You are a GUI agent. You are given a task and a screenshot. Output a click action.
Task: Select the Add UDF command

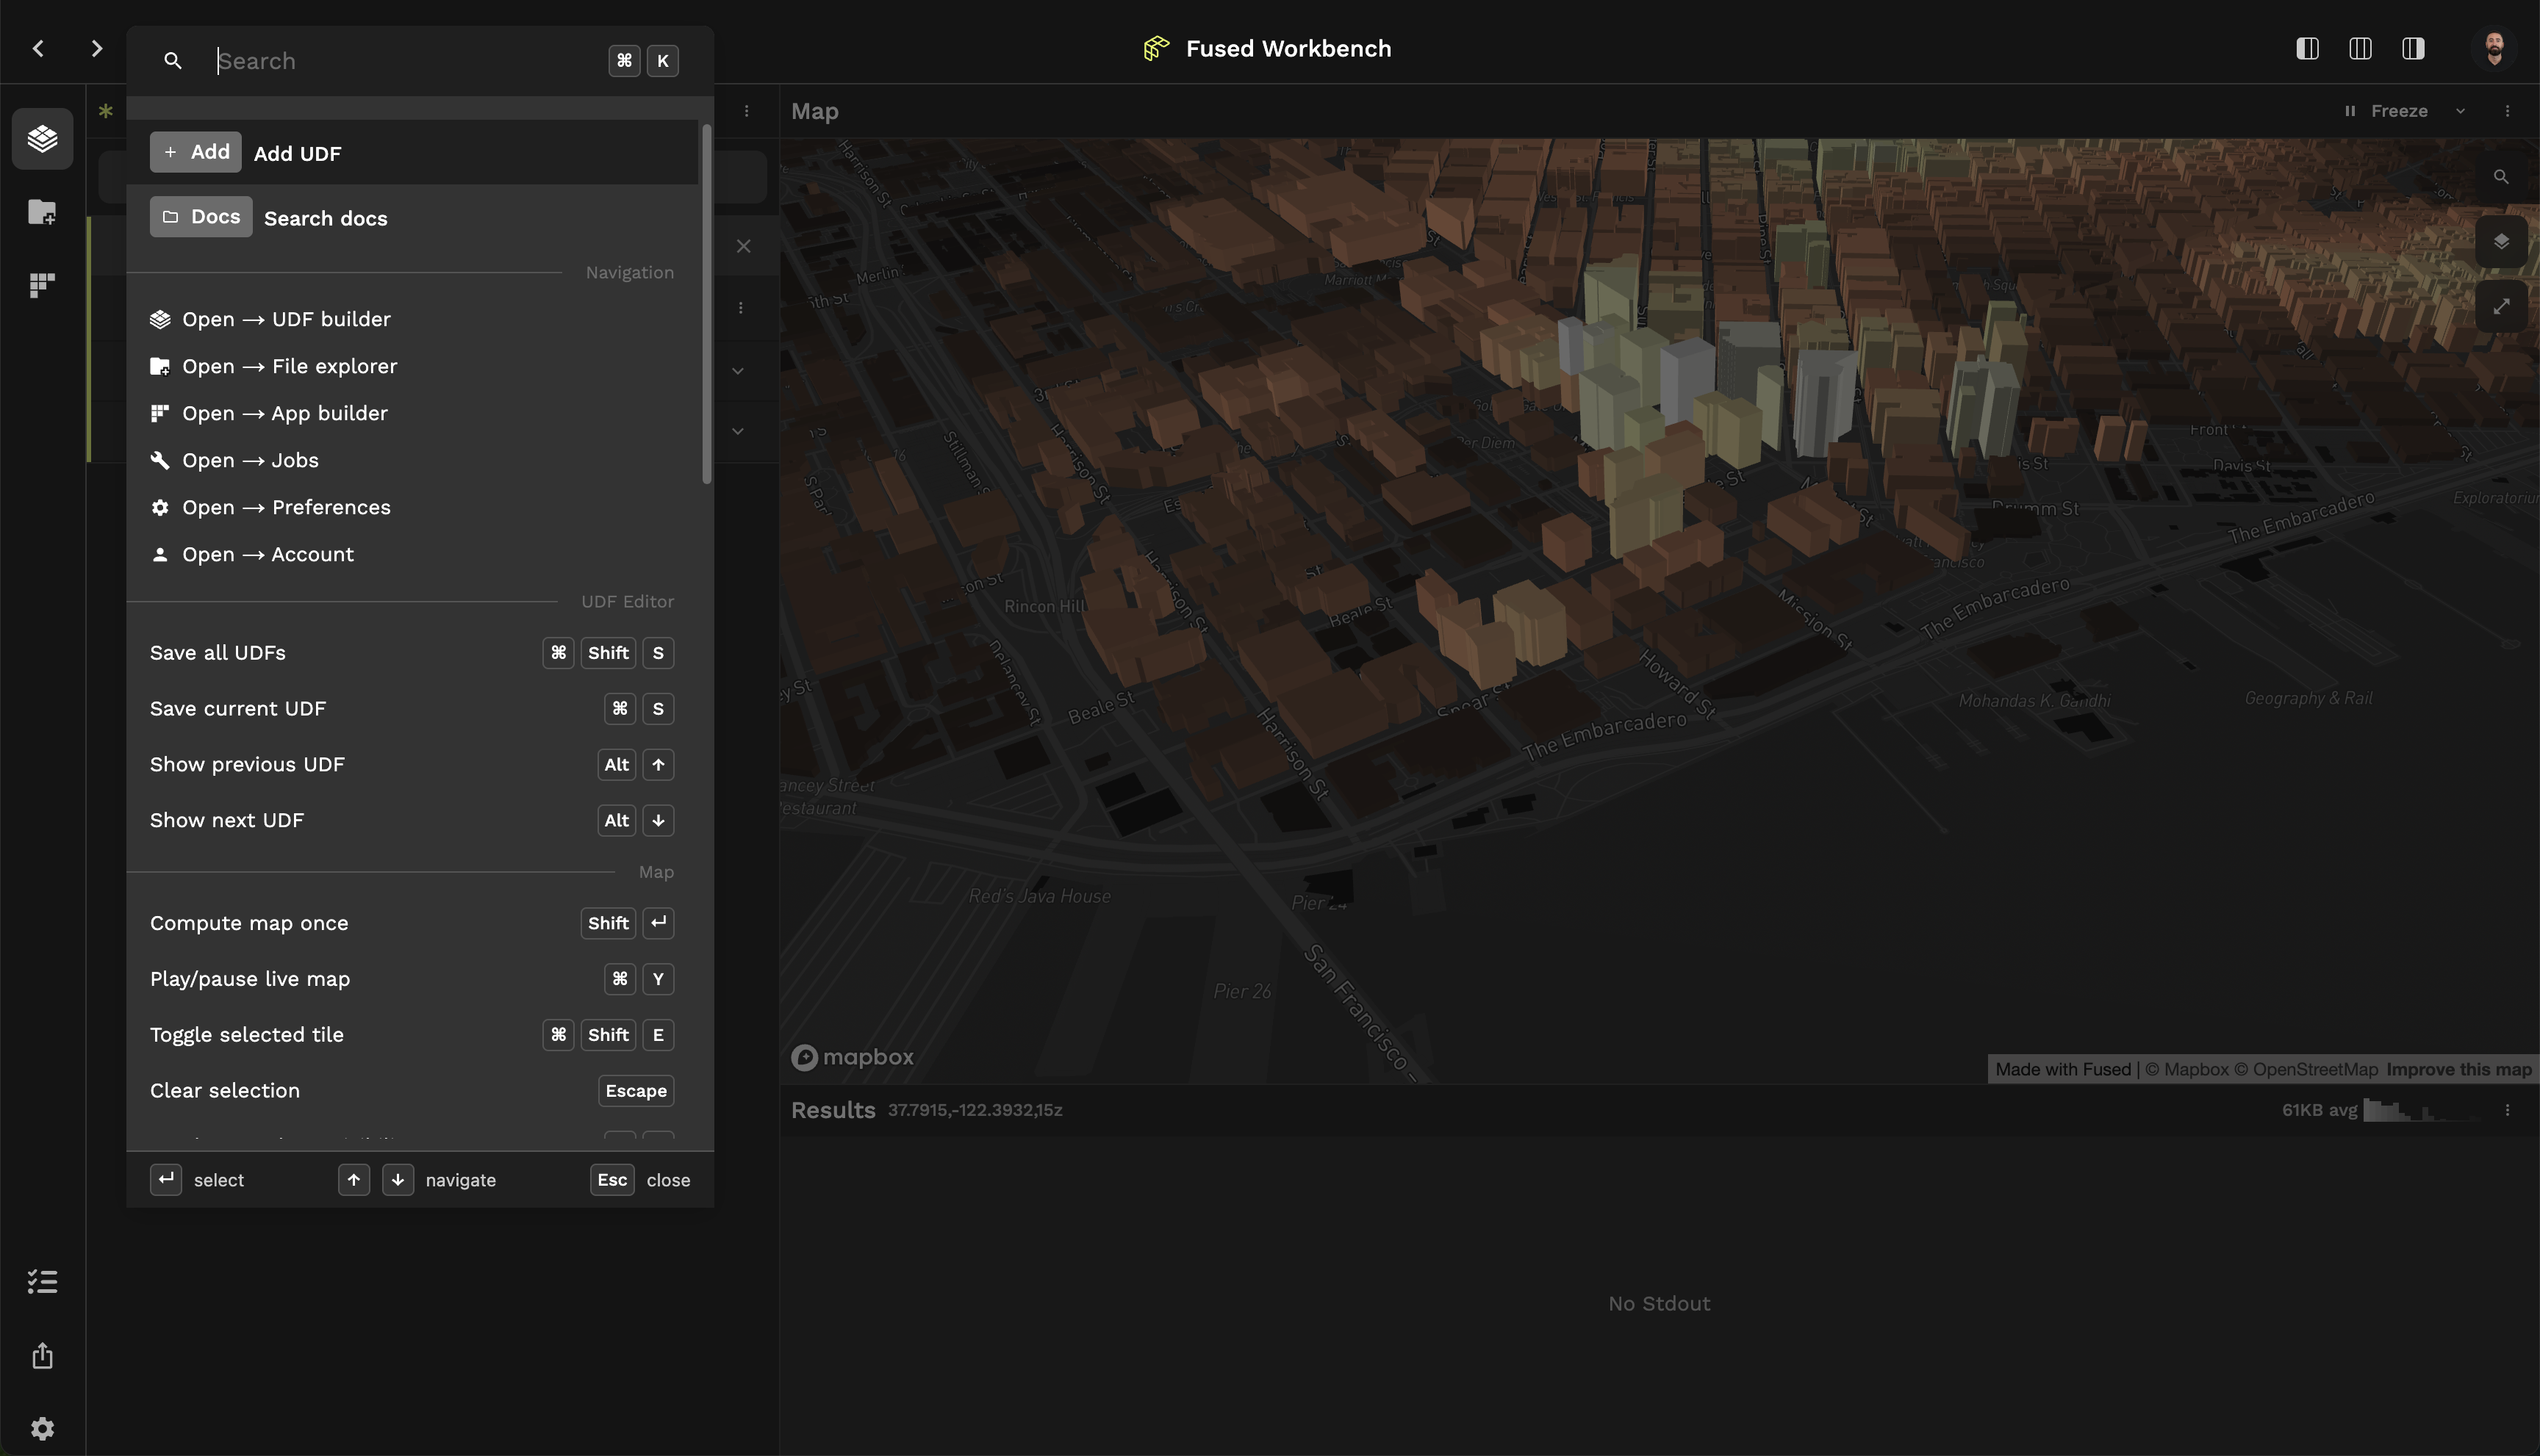[x=413, y=152]
